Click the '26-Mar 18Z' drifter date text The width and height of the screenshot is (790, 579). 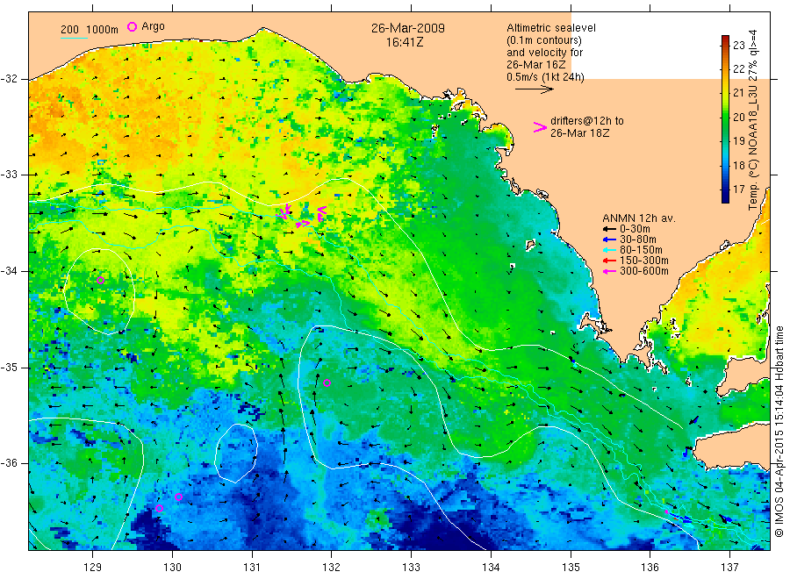(x=579, y=133)
